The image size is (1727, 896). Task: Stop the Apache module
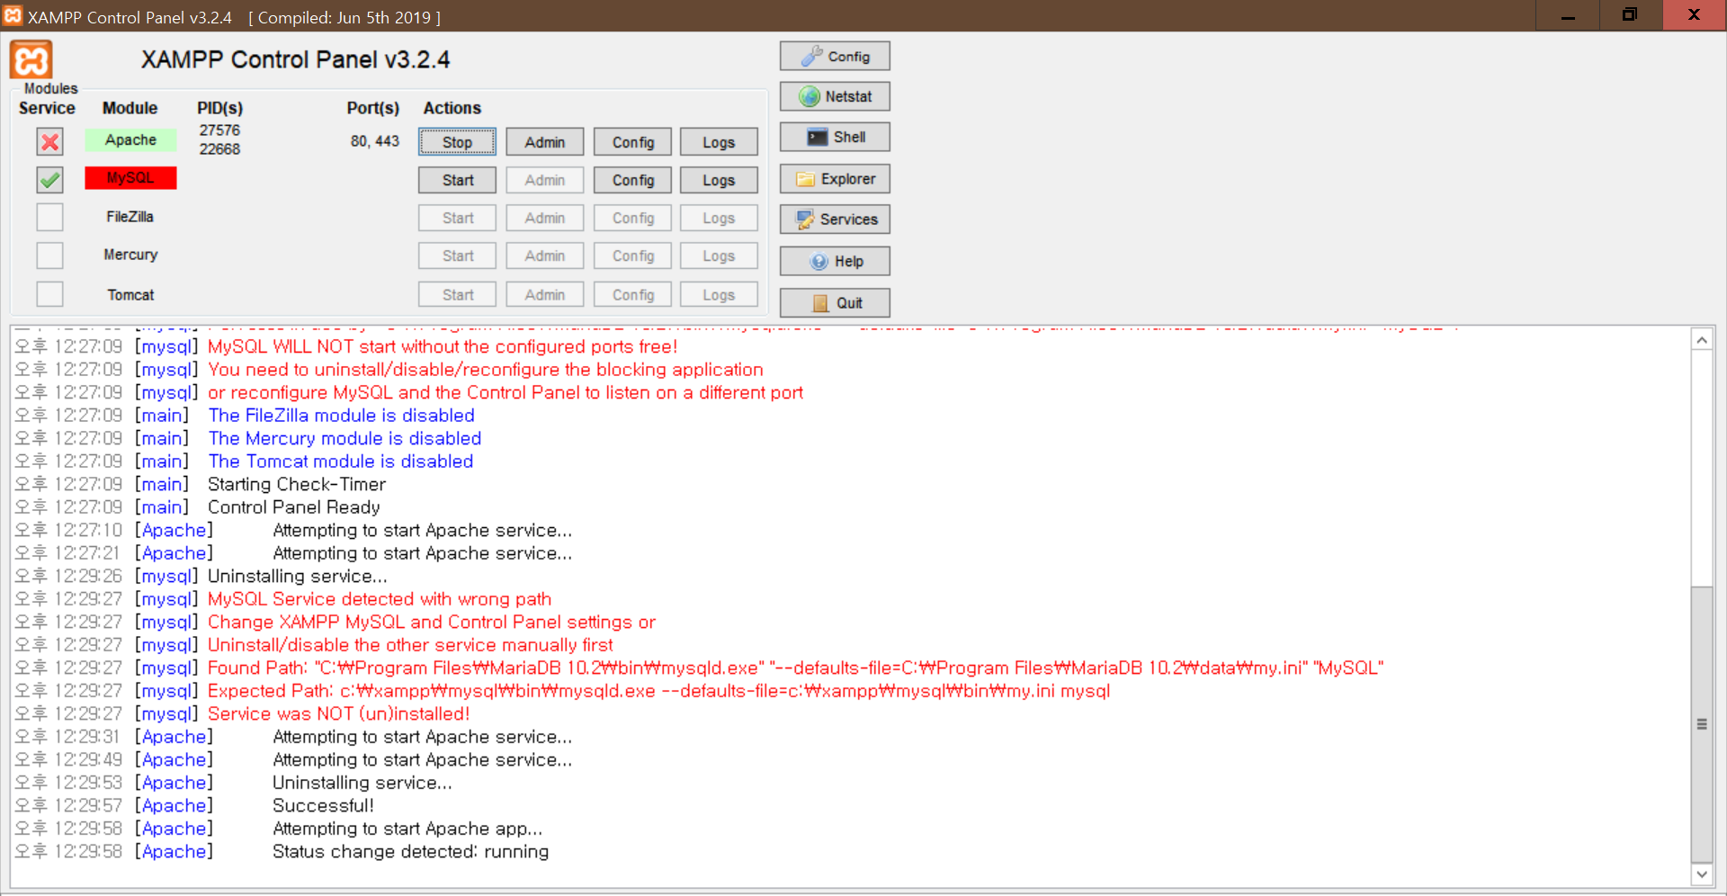click(457, 142)
